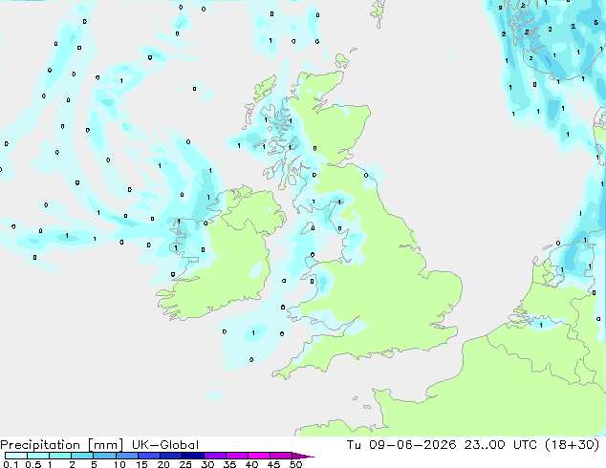The height and width of the screenshot is (468, 606).
Task: Click the 0.5–1 mm legend color swatch
Action: pyautogui.click(x=38, y=456)
